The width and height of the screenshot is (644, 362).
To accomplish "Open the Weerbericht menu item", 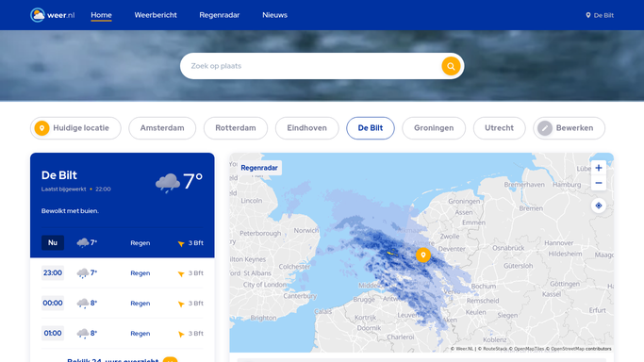I will (156, 15).
